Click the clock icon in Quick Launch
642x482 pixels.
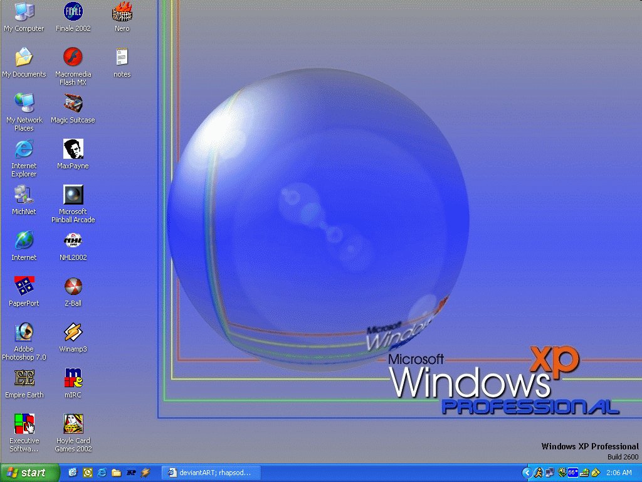pyautogui.click(x=88, y=473)
